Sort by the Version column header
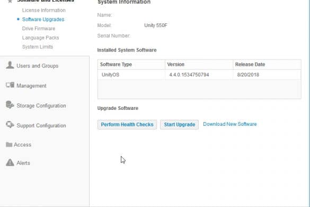This screenshot has height=207, width=310. [199, 64]
